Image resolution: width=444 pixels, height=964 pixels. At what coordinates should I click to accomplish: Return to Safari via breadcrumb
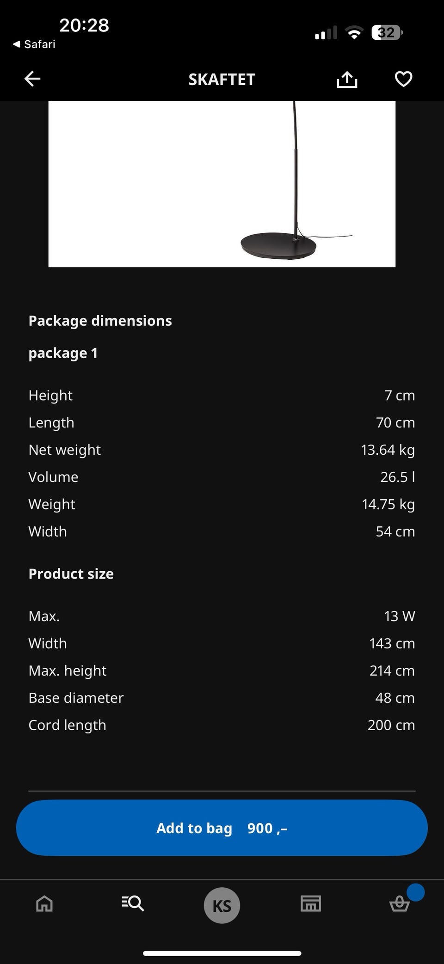(34, 44)
